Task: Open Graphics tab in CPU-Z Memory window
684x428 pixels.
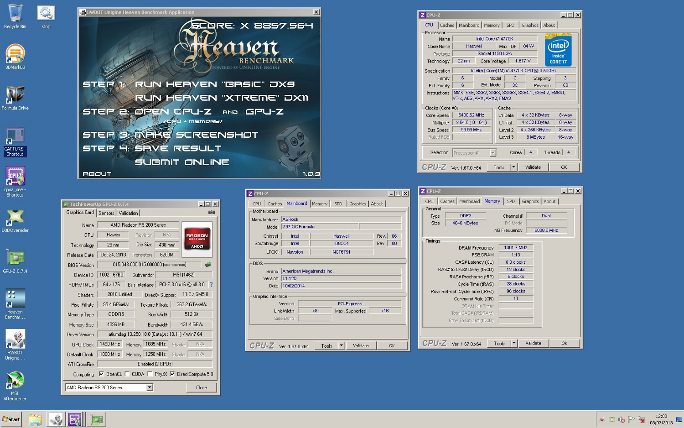Action: 530,201
